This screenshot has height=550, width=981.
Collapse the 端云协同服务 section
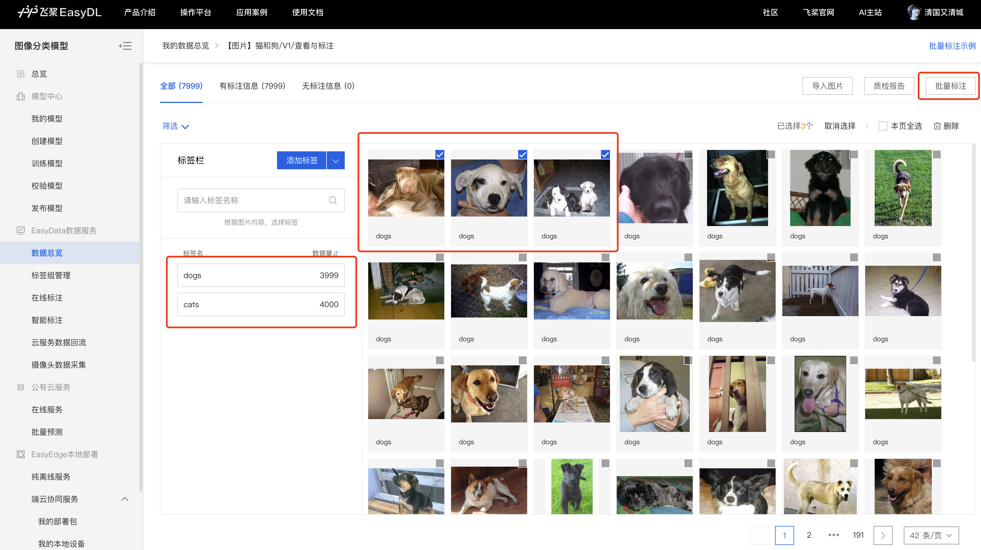pyautogui.click(x=125, y=499)
